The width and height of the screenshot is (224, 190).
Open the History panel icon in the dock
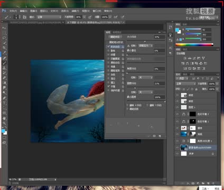click(170, 27)
